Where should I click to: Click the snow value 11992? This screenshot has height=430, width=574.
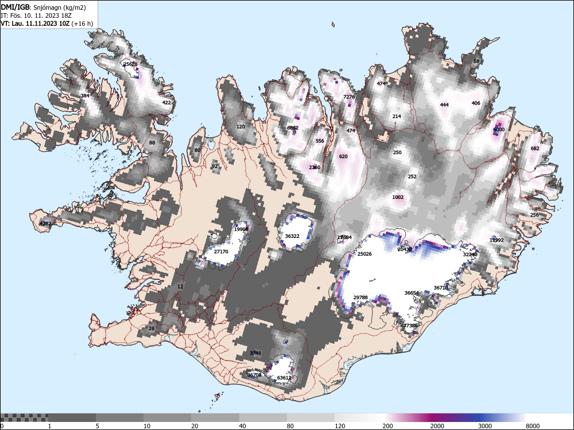[497, 240]
